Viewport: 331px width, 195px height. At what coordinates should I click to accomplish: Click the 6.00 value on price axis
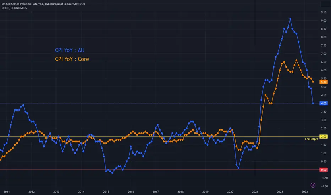click(x=324, y=70)
